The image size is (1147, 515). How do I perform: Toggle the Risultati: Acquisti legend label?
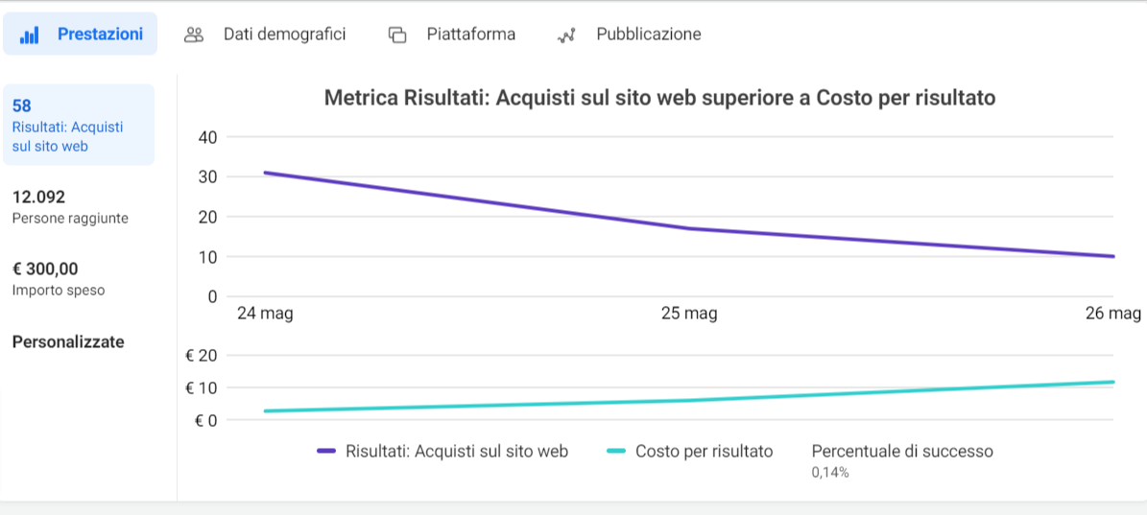click(456, 452)
